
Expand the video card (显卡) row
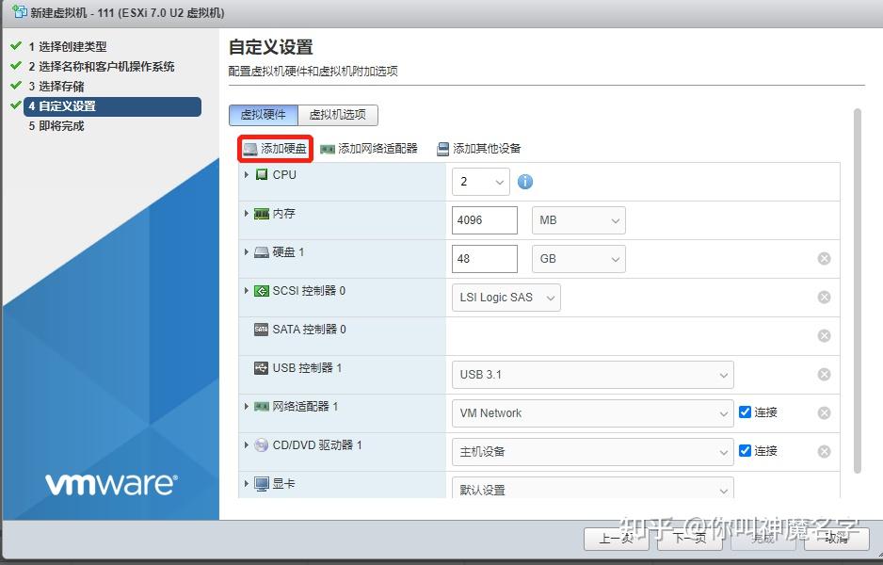point(246,483)
